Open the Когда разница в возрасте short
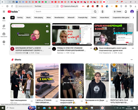Screen dimensions: 138x110 click(72, 81)
